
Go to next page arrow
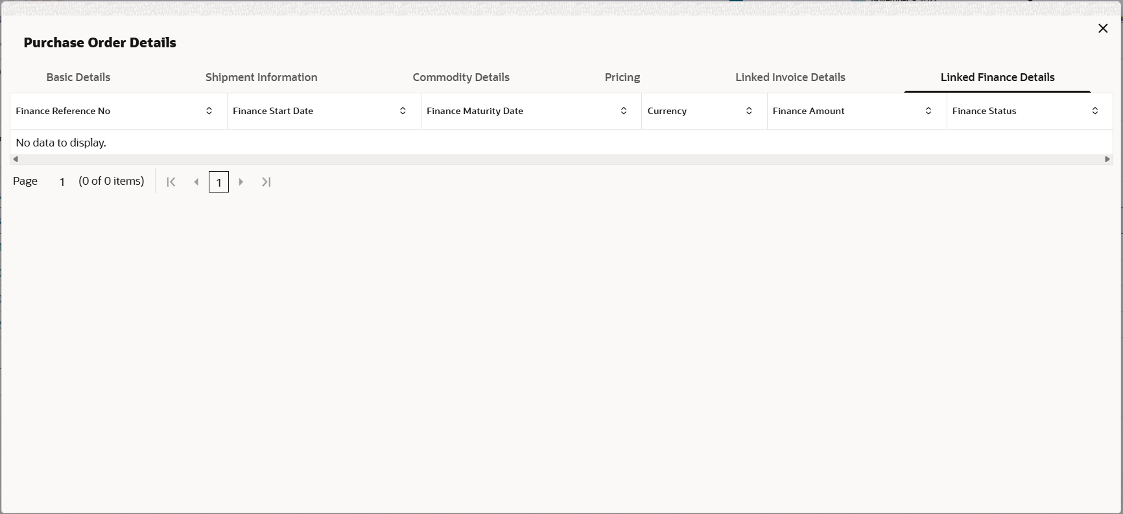[x=241, y=182]
